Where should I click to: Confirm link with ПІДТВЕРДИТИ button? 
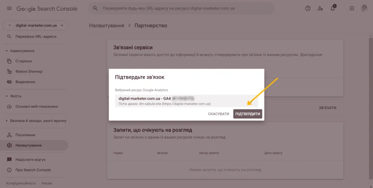point(248,114)
